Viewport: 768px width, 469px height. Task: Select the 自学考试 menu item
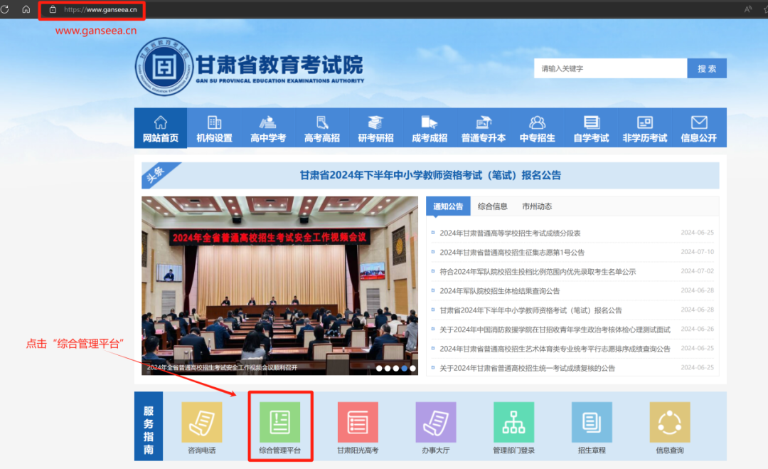pos(590,127)
